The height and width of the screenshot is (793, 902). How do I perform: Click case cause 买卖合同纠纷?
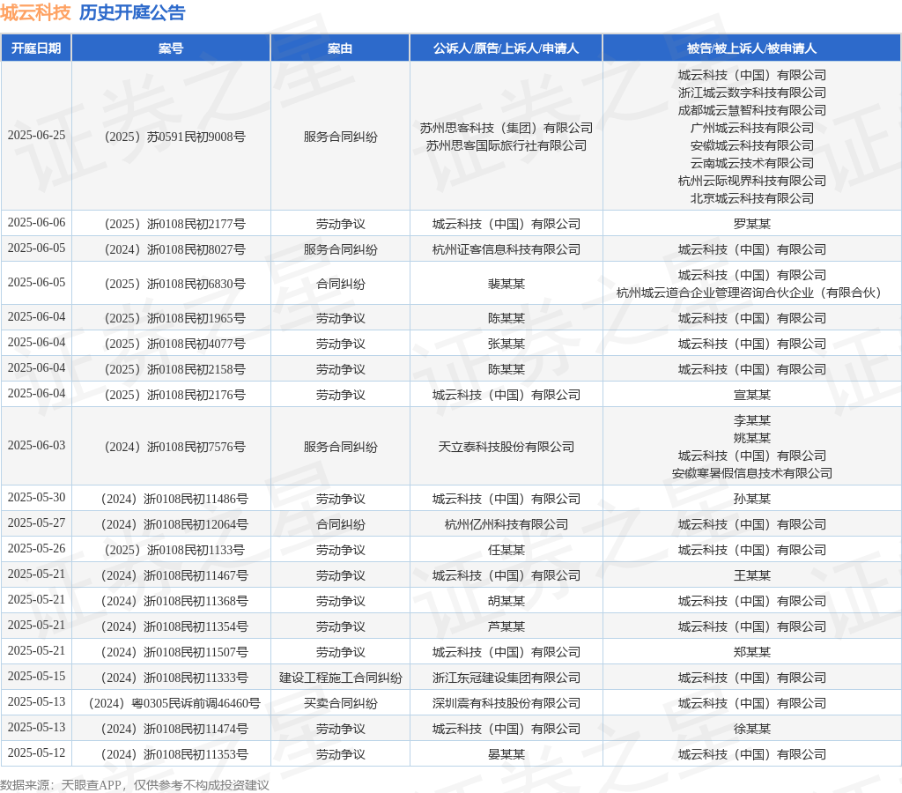click(341, 703)
